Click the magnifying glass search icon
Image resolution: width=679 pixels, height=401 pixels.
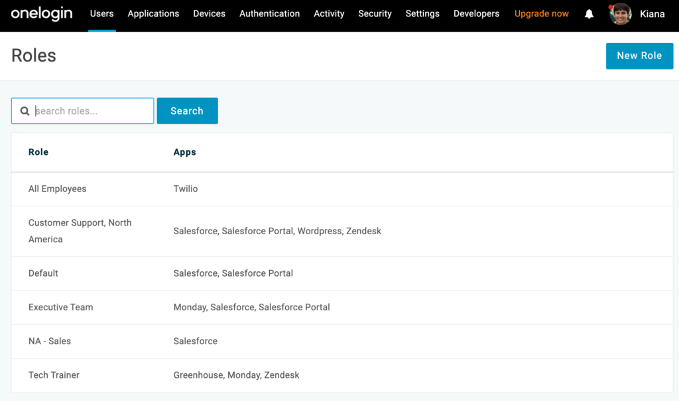[25, 111]
